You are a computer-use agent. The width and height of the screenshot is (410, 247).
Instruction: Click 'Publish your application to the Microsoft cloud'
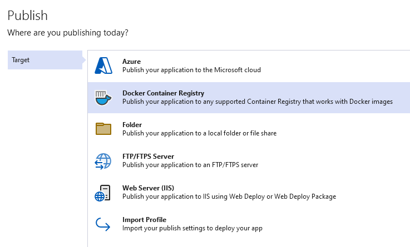pos(192,70)
